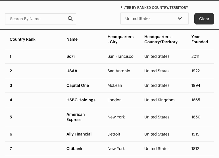
Task: Click year 1812 in Citibank row
Action: [195, 149]
